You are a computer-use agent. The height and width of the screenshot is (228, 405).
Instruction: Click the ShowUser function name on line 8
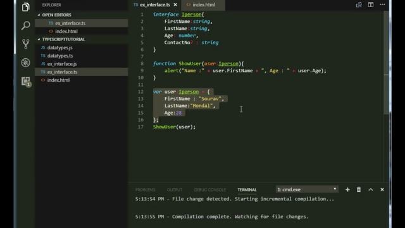190,63
